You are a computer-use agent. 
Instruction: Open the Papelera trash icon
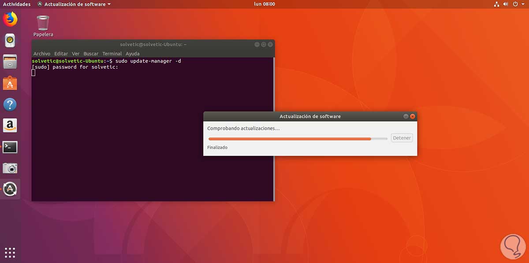[x=43, y=22]
